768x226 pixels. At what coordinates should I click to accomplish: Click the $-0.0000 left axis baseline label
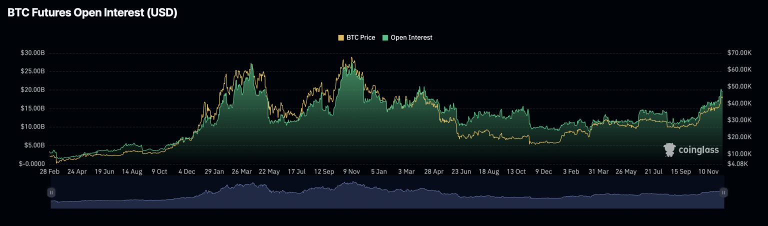[x=32, y=163]
